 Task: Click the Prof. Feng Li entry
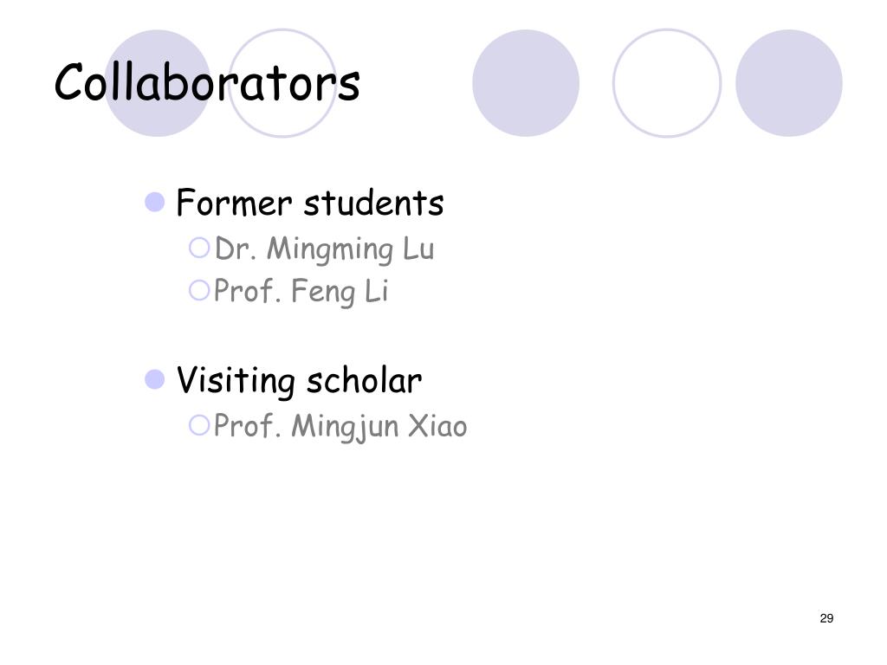click(x=301, y=291)
